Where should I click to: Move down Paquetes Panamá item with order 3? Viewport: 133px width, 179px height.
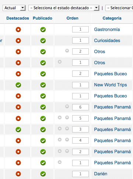point(67,129)
